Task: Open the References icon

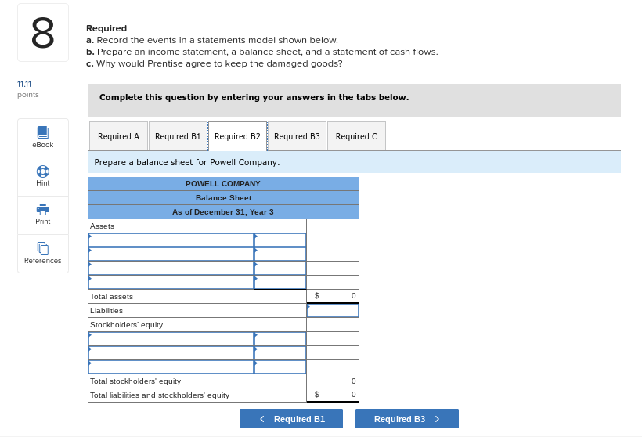Action: click(x=43, y=248)
